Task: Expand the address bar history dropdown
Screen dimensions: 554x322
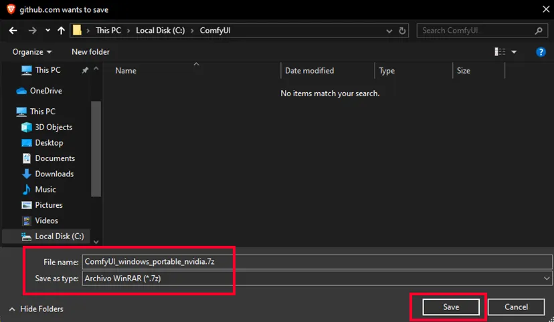Action: [x=389, y=31]
